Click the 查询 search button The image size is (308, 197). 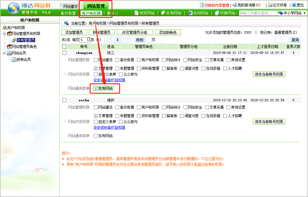pyautogui.click(x=295, y=40)
